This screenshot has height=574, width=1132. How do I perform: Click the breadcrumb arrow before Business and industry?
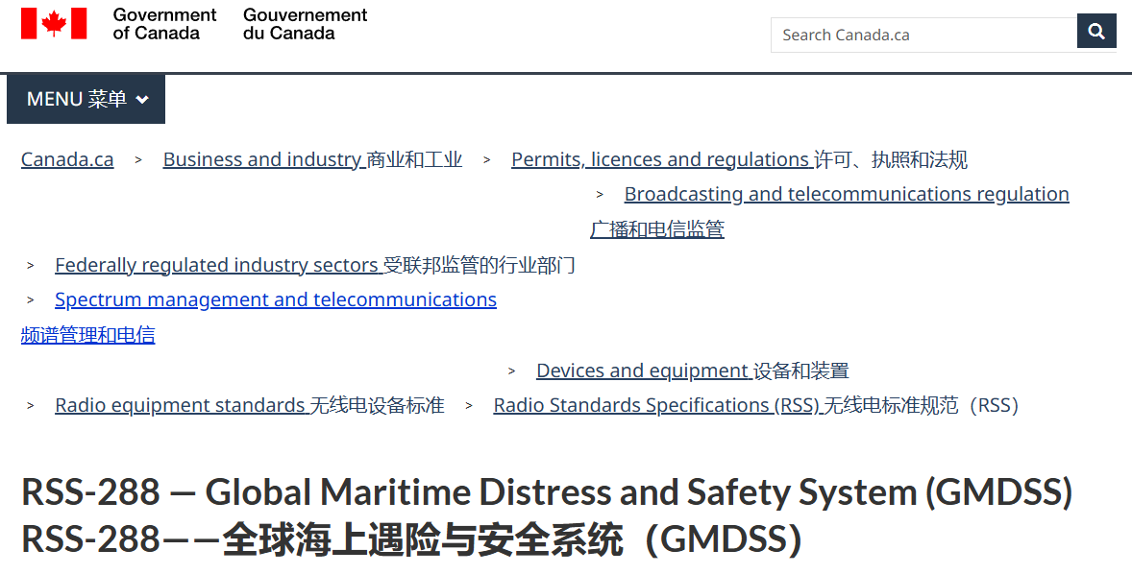click(138, 160)
